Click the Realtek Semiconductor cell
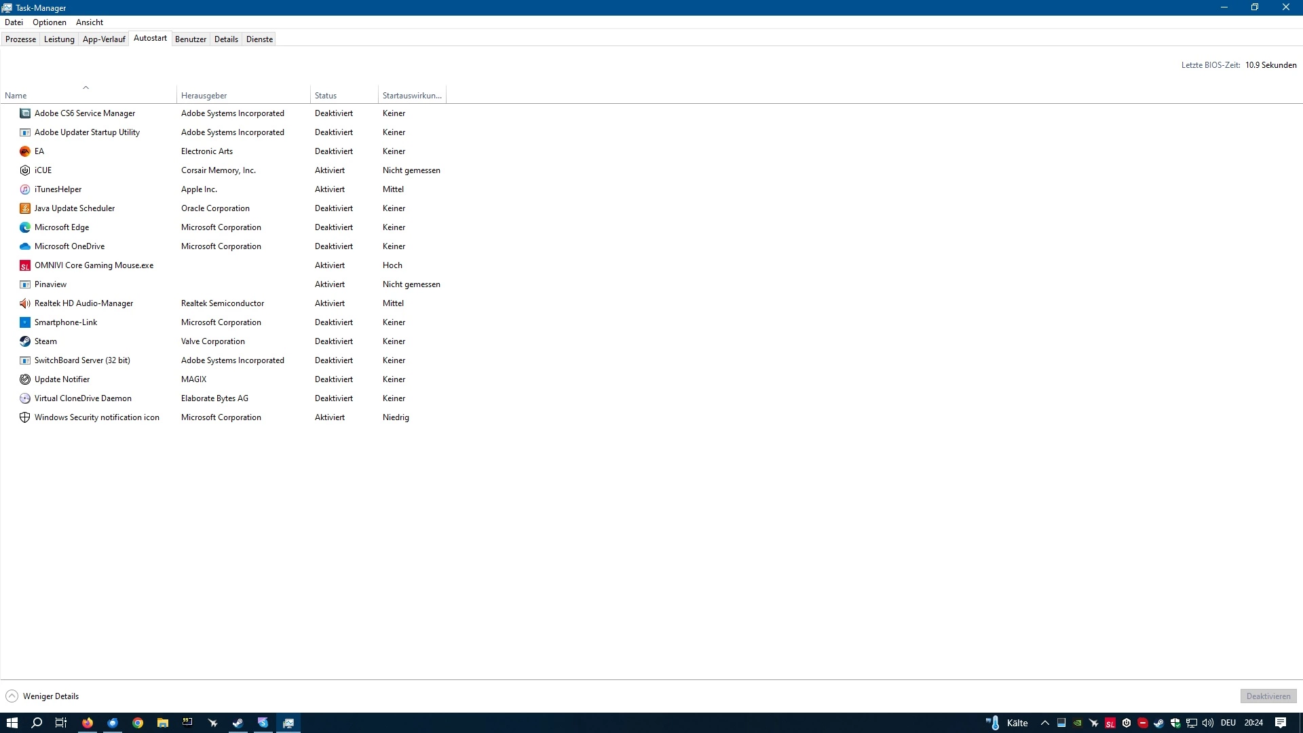This screenshot has height=733, width=1303. click(x=223, y=303)
